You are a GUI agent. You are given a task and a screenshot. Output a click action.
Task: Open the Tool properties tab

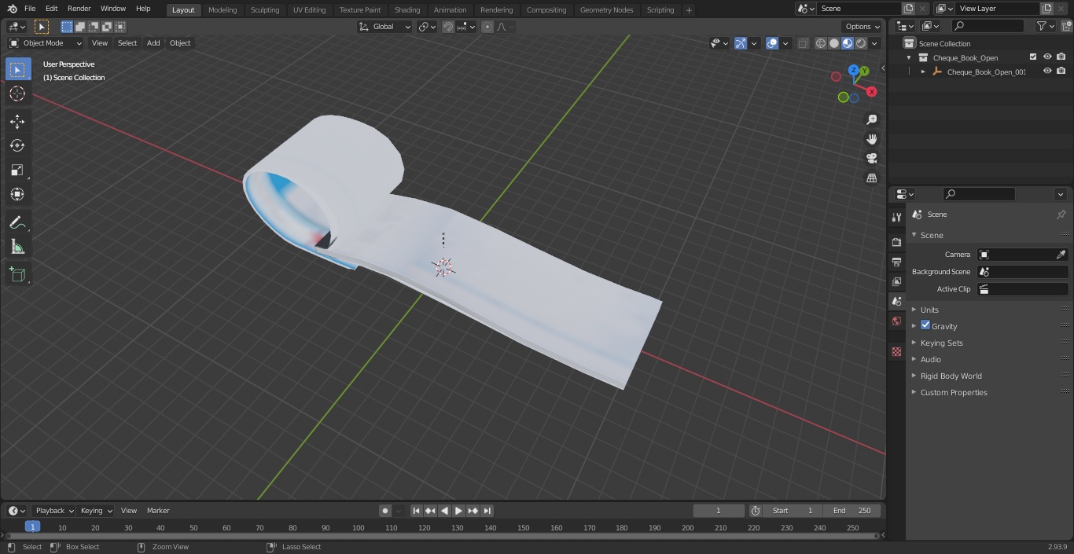coord(896,218)
